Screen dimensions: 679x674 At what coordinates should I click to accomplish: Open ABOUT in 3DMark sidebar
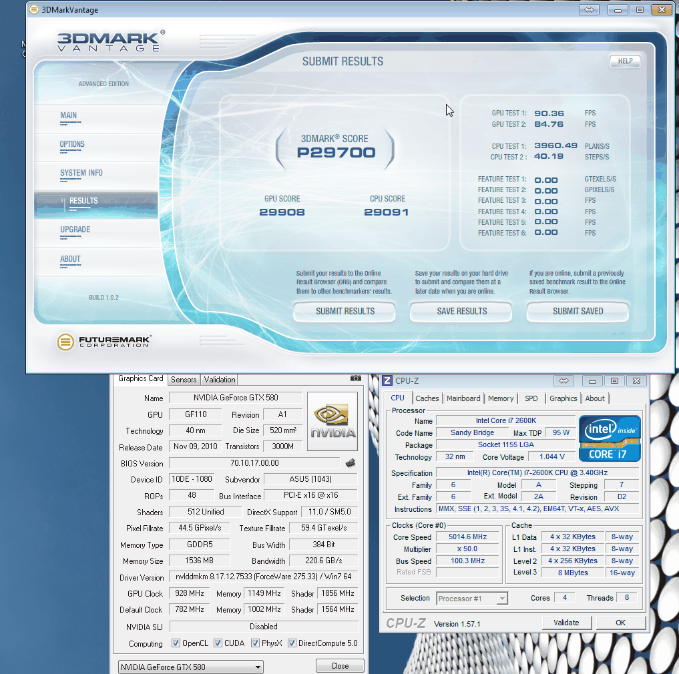click(x=70, y=259)
